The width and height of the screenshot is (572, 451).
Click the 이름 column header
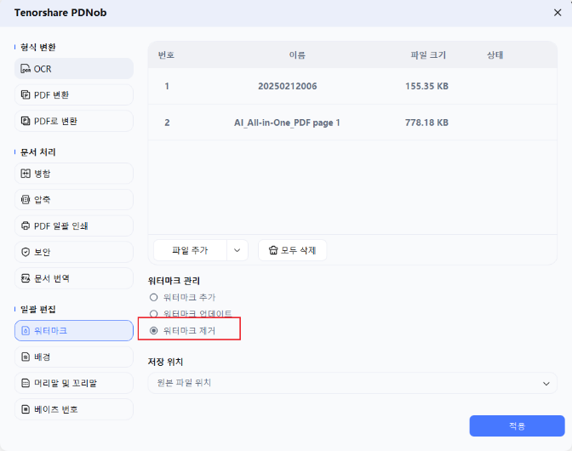(297, 55)
